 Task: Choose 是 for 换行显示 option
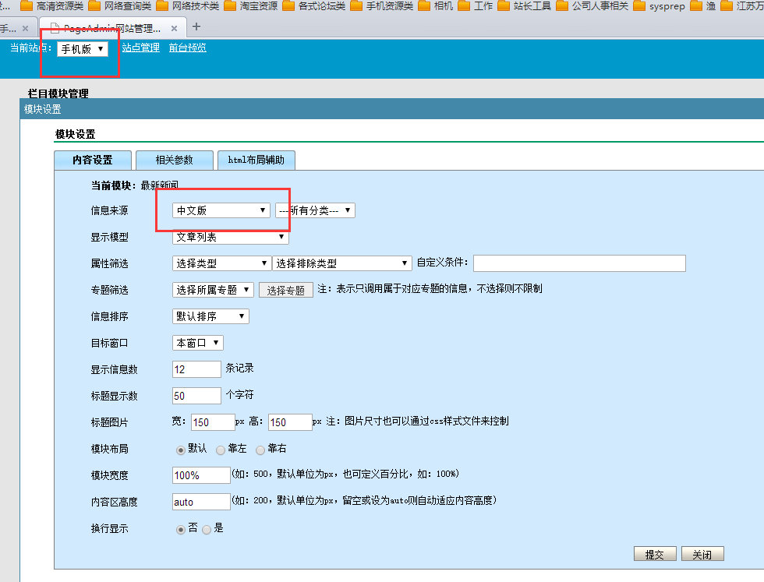point(207,529)
